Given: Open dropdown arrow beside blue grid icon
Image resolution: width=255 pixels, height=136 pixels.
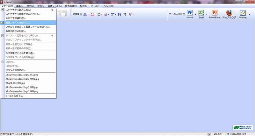Looking at the screenshot, I should [88, 14].
